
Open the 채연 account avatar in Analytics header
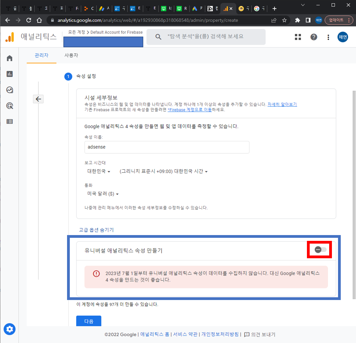point(343,37)
